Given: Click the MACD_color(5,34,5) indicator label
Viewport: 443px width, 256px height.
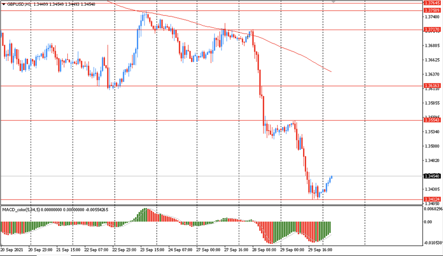Looking at the screenshot, I should pyautogui.click(x=21, y=210).
